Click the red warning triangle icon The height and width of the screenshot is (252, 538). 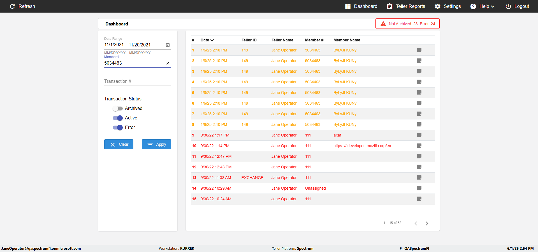(x=383, y=24)
